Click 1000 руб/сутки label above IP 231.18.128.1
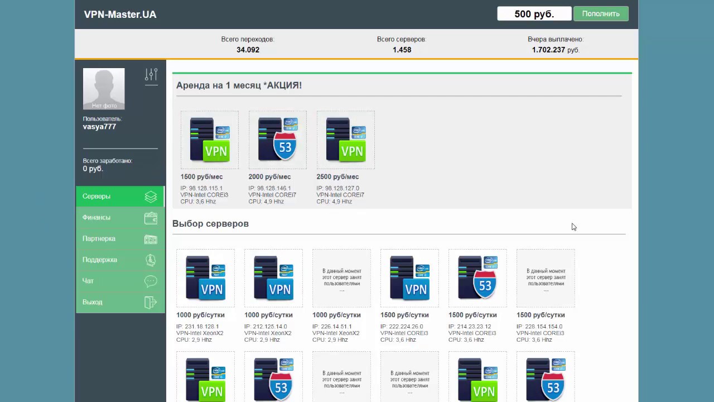Screen dimensions: 714x402 pyautogui.click(x=200, y=315)
